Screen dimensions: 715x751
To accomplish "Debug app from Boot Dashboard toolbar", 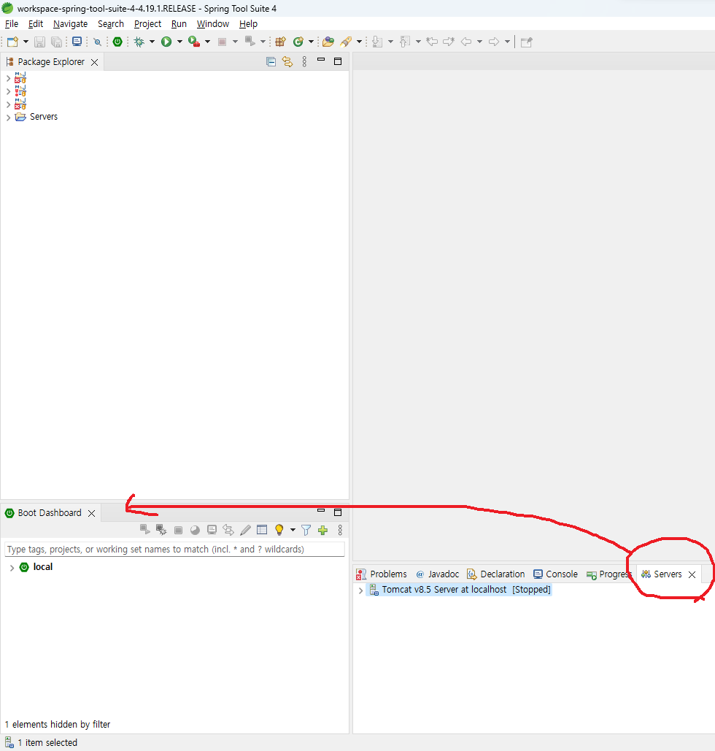I will point(161,530).
